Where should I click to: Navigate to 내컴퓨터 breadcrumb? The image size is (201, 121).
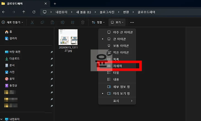(61, 12)
